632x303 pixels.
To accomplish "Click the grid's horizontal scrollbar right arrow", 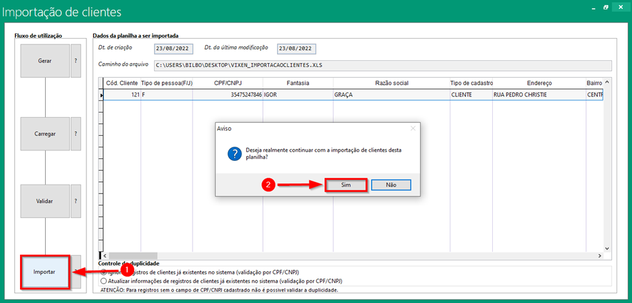I will tap(599, 256).
